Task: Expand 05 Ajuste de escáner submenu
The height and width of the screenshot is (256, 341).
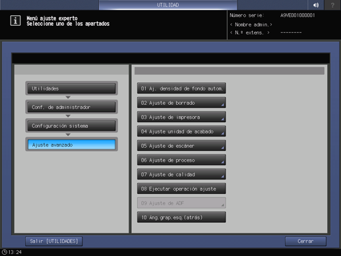Action: click(x=181, y=146)
